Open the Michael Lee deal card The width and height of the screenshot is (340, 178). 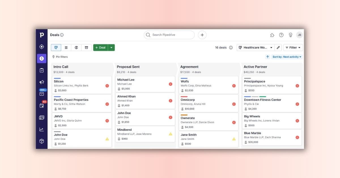coord(145,84)
